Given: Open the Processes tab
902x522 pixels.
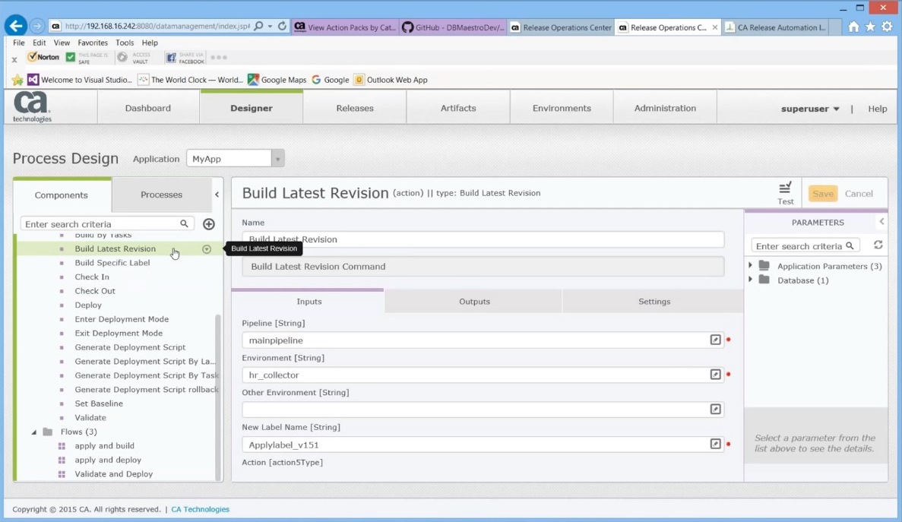Looking at the screenshot, I should pyautogui.click(x=161, y=195).
